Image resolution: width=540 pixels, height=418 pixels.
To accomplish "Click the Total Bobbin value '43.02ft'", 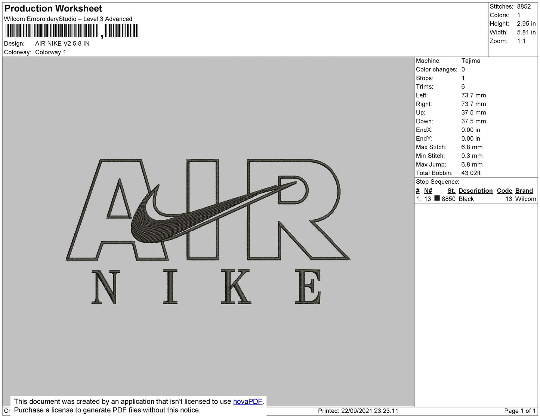I will click(x=471, y=173).
